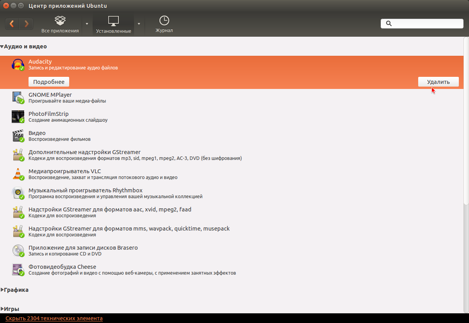Open the Журнал history view
The height and width of the screenshot is (323, 469).
[x=164, y=24]
